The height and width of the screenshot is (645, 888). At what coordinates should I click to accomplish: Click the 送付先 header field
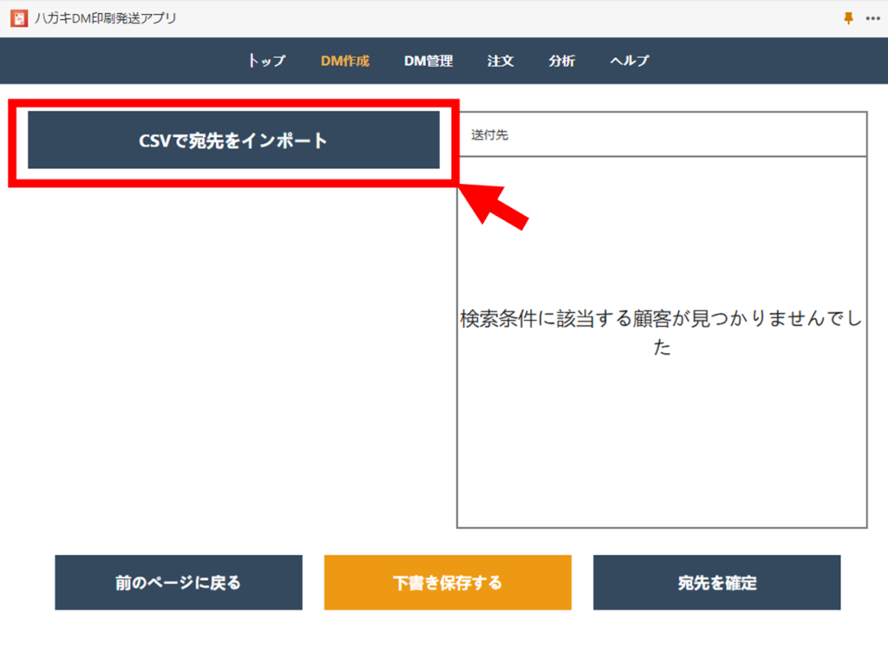(662, 135)
